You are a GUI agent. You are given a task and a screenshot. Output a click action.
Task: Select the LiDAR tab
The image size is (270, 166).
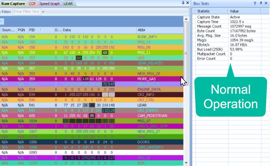click(68, 3)
